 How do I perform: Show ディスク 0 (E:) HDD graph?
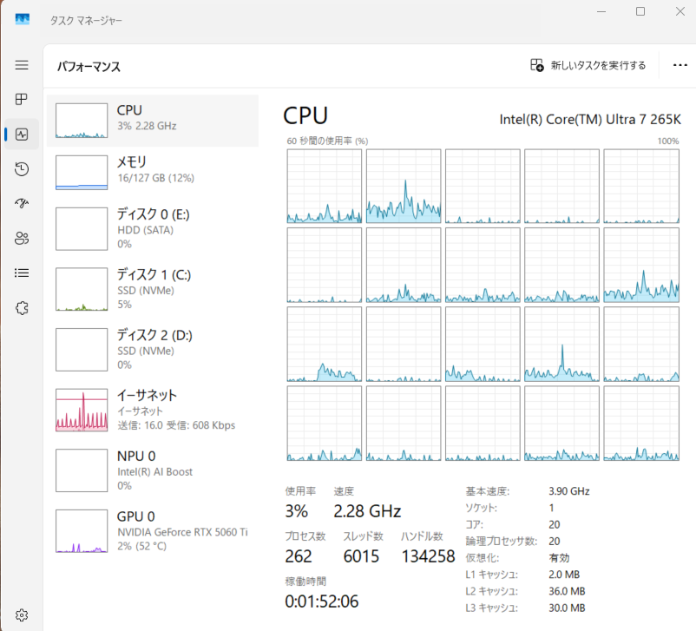pos(153,229)
